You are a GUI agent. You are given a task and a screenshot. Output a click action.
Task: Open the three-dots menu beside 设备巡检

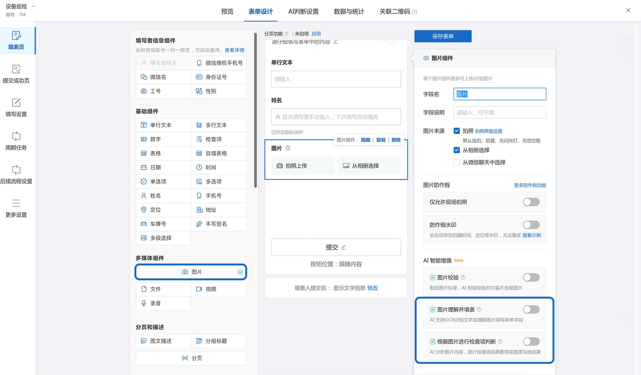pos(34,6)
